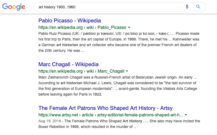Open 'Marc Chagall - Wikipedia' result
Image resolution: width=217 pixels, height=135 pixels.
click(x=68, y=64)
